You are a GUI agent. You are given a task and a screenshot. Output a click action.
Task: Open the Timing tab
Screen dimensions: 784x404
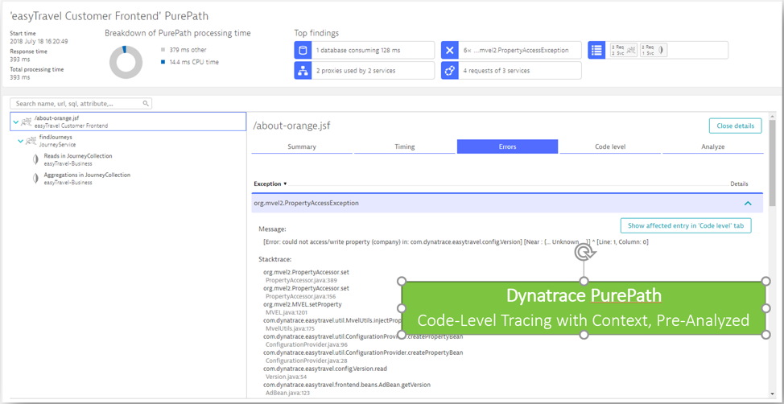click(405, 146)
